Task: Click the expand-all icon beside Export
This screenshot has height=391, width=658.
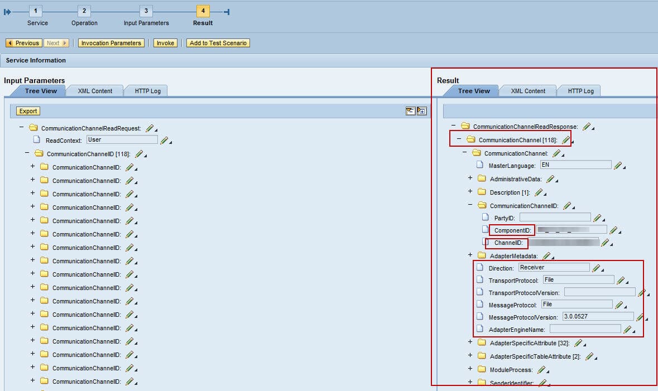Action: pos(421,111)
